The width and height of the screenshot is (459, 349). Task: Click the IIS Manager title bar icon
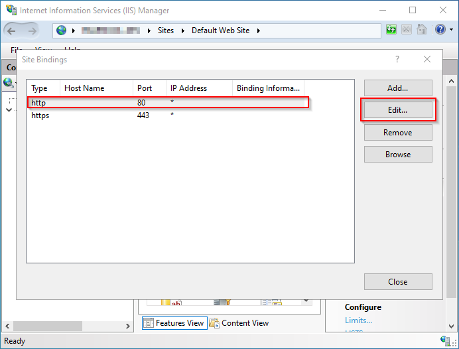tap(11, 10)
